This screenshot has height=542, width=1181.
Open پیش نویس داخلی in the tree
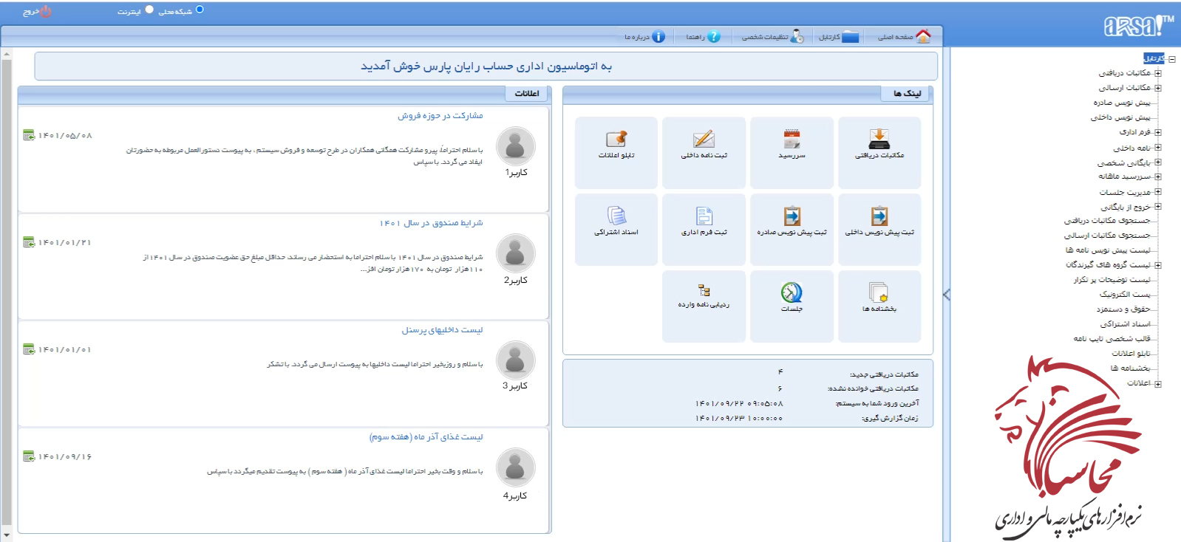coord(1120,117)
